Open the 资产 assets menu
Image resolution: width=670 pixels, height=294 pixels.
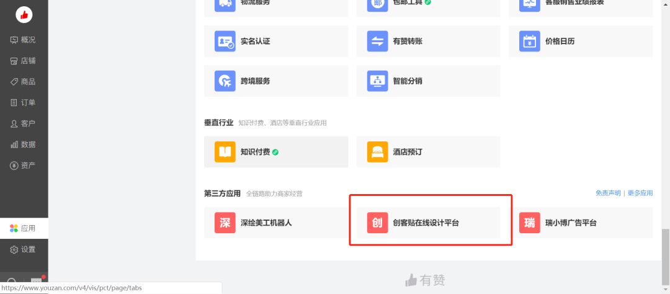[24, 166]
